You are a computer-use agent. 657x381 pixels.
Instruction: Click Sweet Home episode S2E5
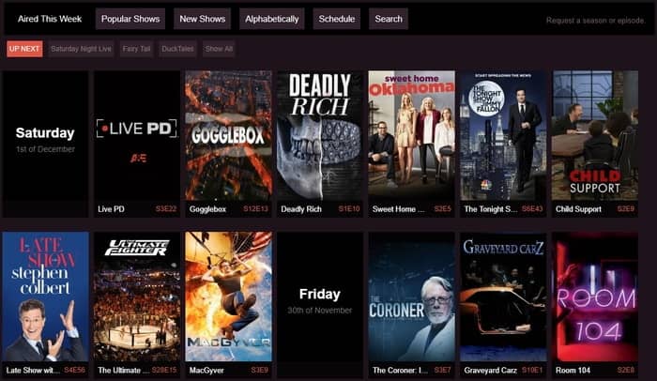pos(442,208)
